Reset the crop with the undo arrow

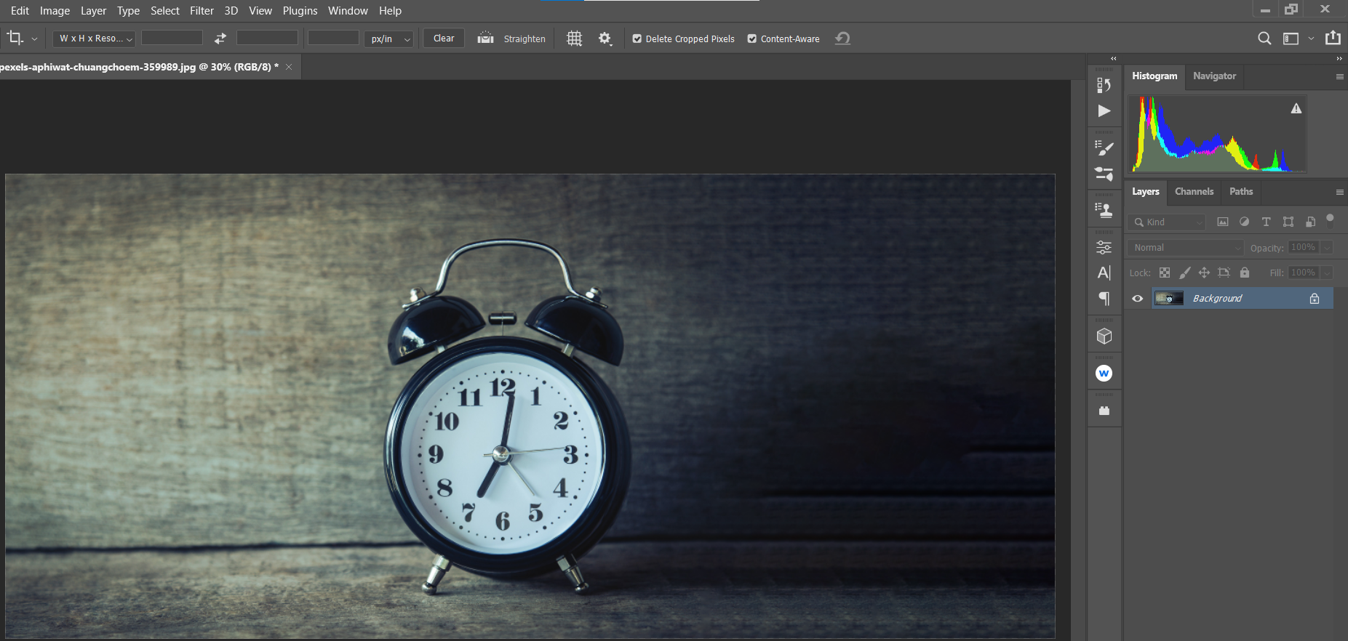pyautogui.click(x=842, y=39)
